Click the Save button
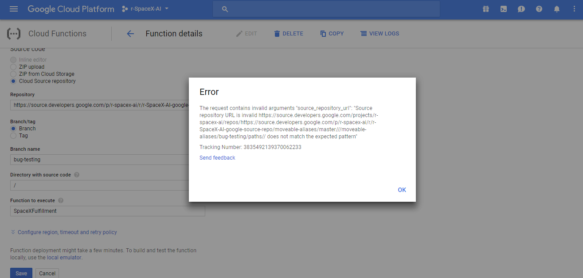Viewport: 583px width, 278px height. click(x=21, y=273)
